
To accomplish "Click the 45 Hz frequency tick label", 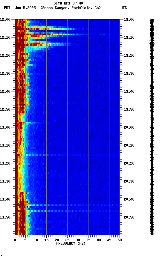I will tap(109, 240).
